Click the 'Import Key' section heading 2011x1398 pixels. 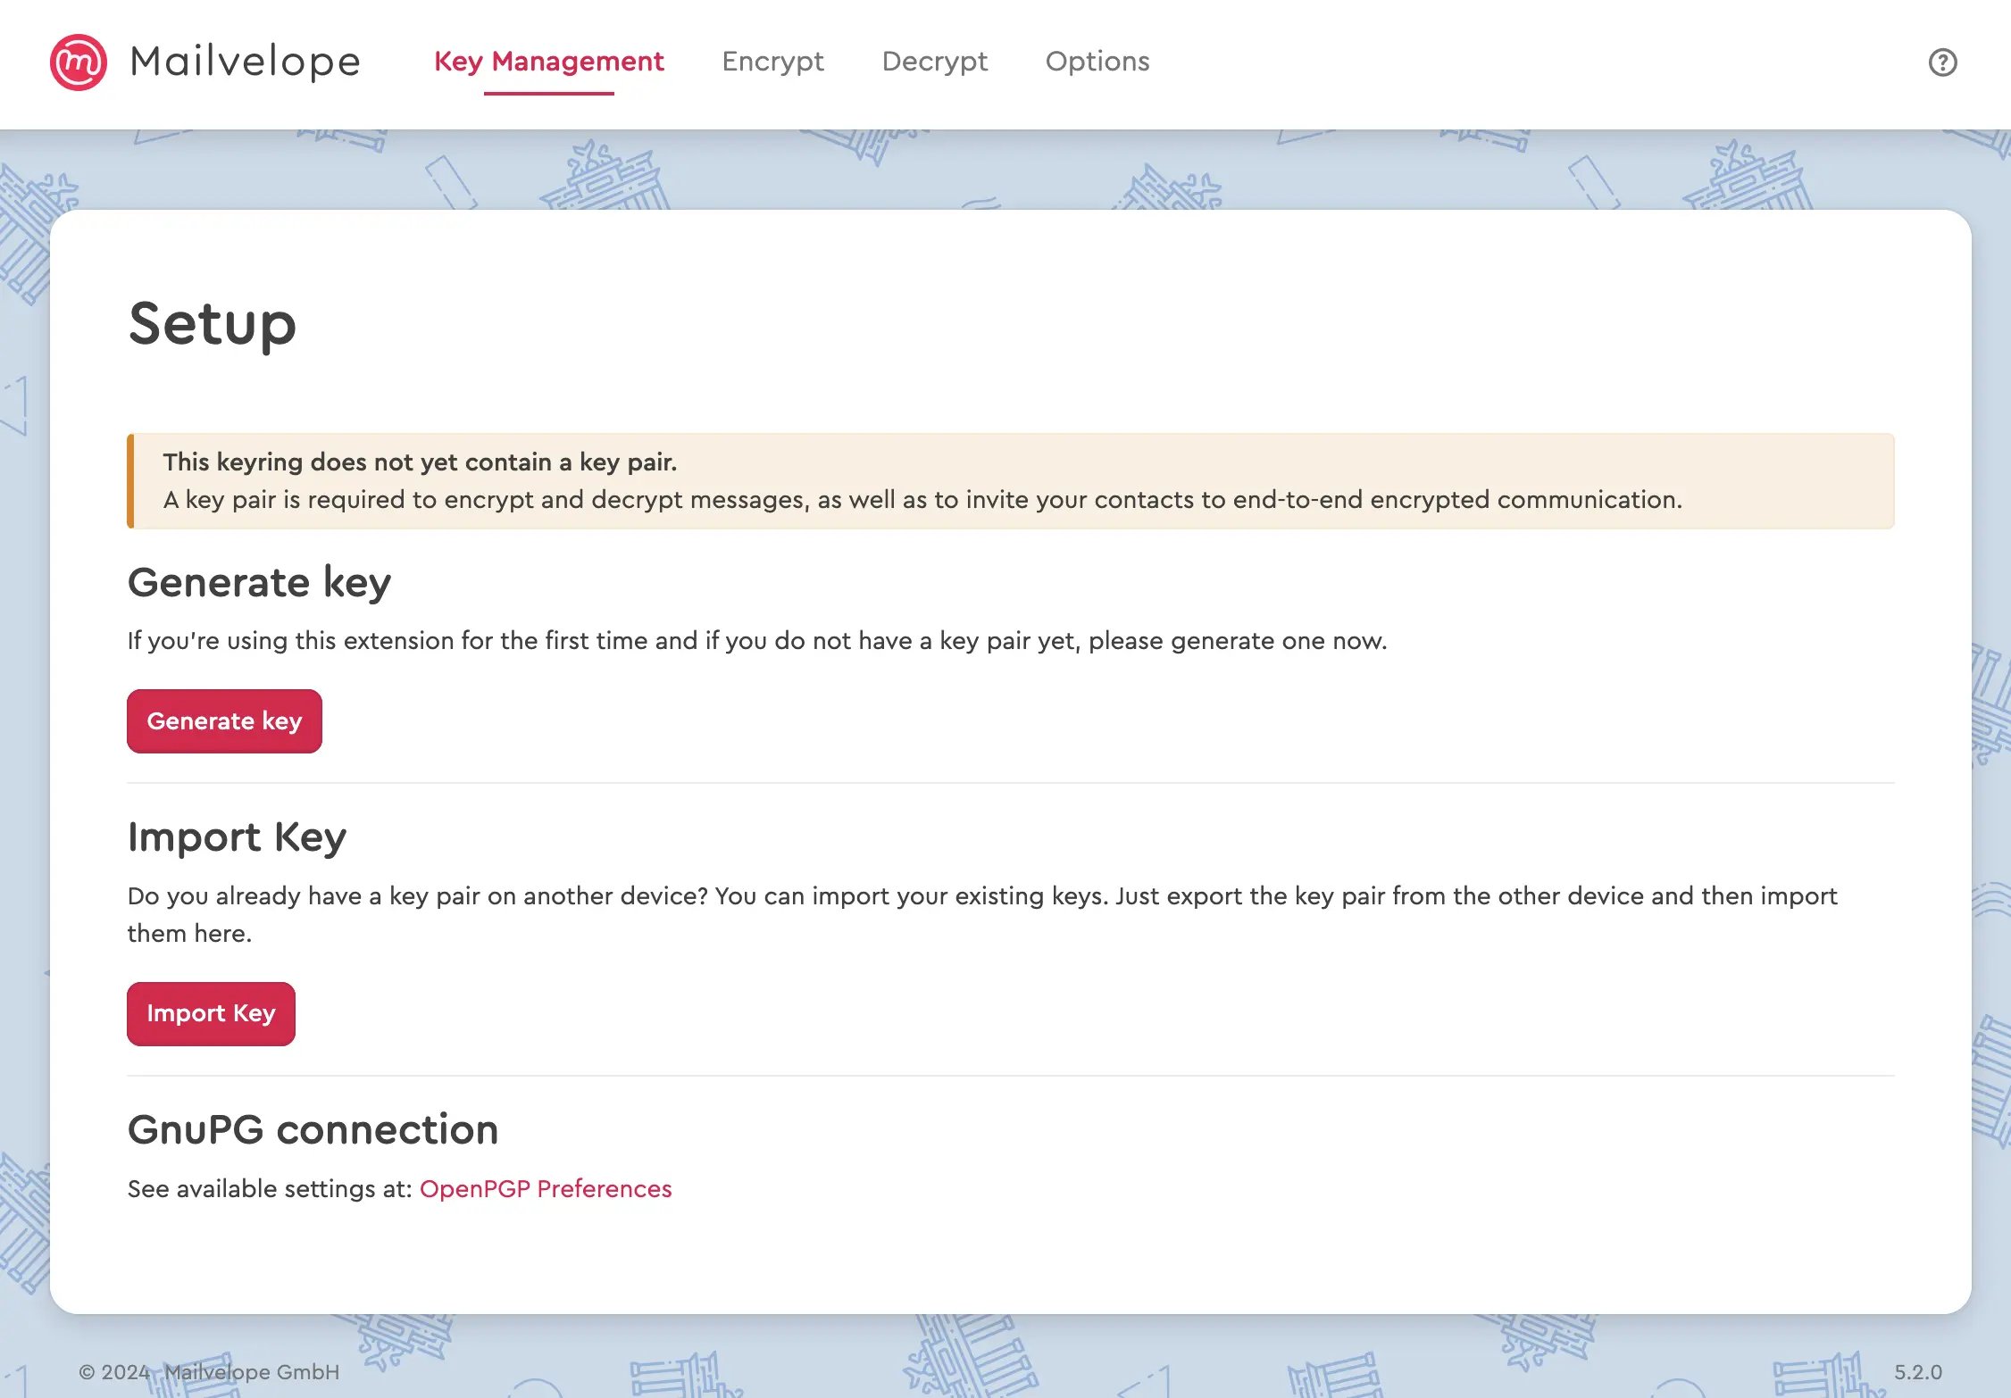[237, 837]
